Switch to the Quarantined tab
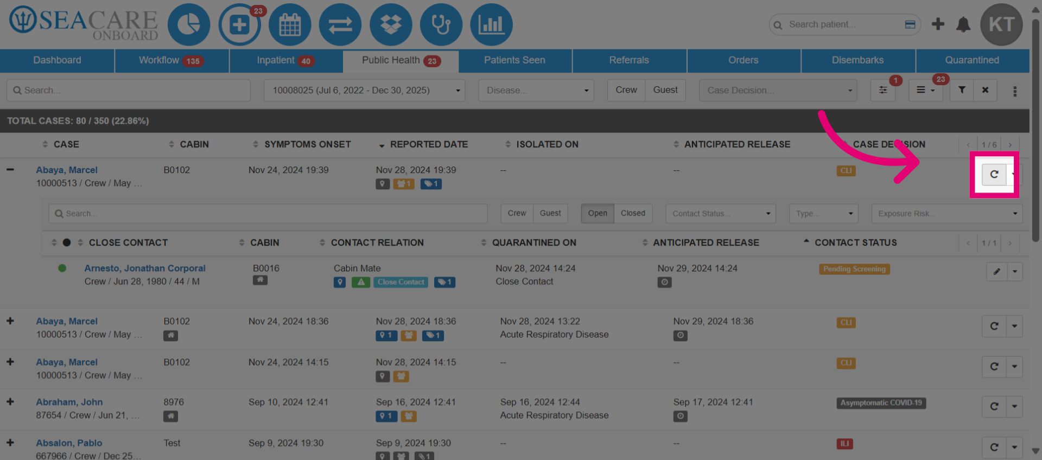The width and height of the screenshot is (1042, 460). click(x=972, y=60)
